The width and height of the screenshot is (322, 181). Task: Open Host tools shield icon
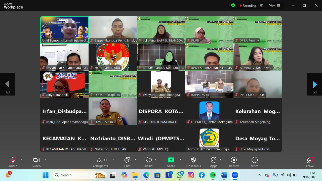point(193,162)
